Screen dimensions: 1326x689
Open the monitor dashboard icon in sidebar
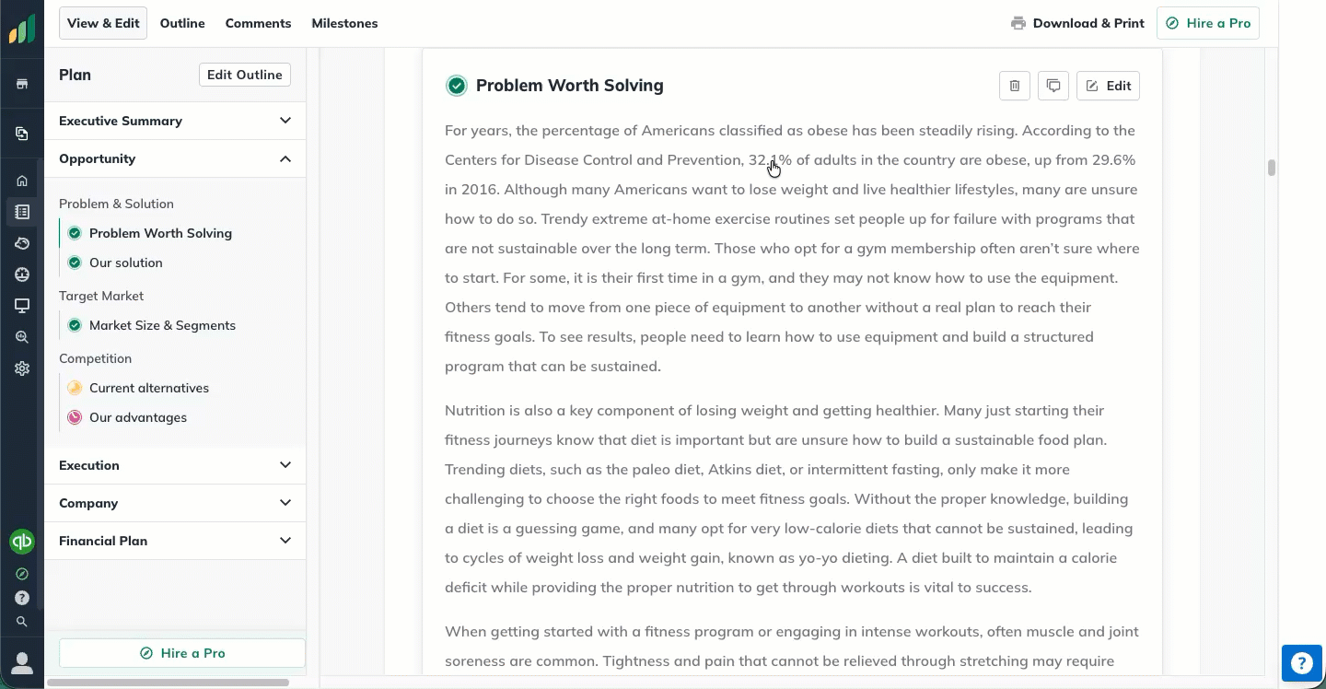(22, 306)
